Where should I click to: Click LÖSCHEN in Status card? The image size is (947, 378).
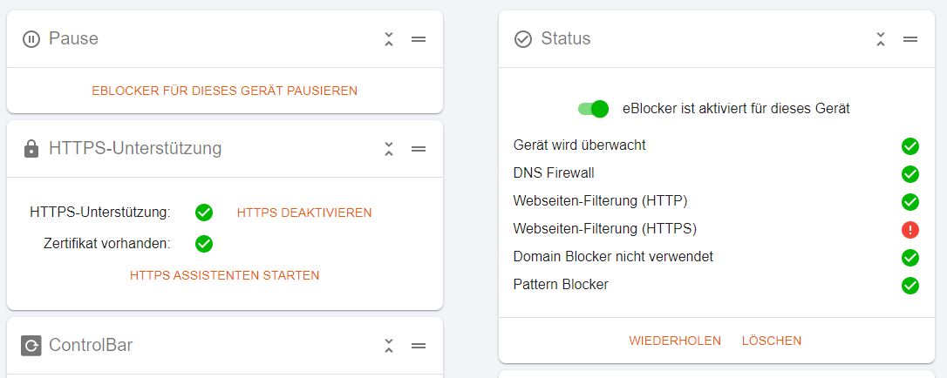pyautogui.click(x=772, y=341)
